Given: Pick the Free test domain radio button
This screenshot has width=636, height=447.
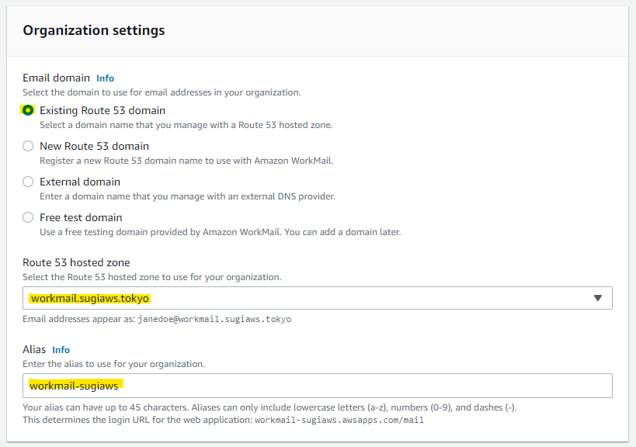Looking at the screenshot, I should pos(28,217).
